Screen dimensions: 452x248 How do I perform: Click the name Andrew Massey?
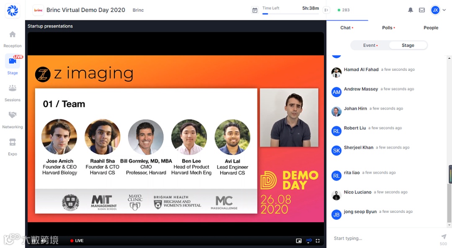tap(361, 89)
